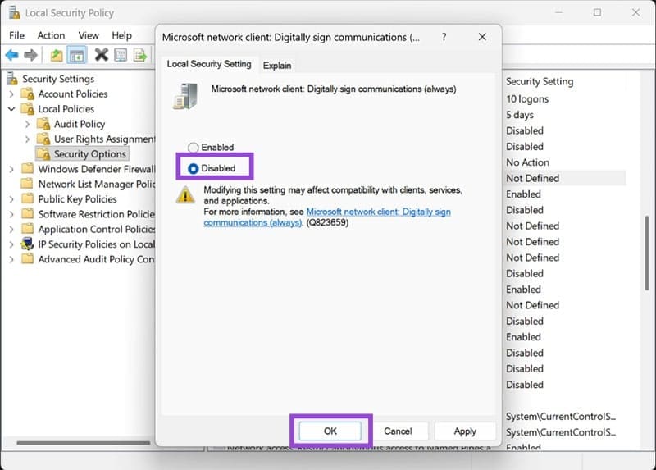Collapse the Local Policies node
The height and width of the screenshot is (470, 656).
pyautogui.click(x=11, y=109)
